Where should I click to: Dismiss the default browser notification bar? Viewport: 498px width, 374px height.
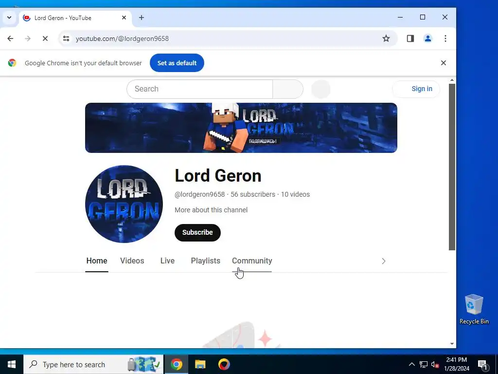pyautogui.click(x=444, y=63)
